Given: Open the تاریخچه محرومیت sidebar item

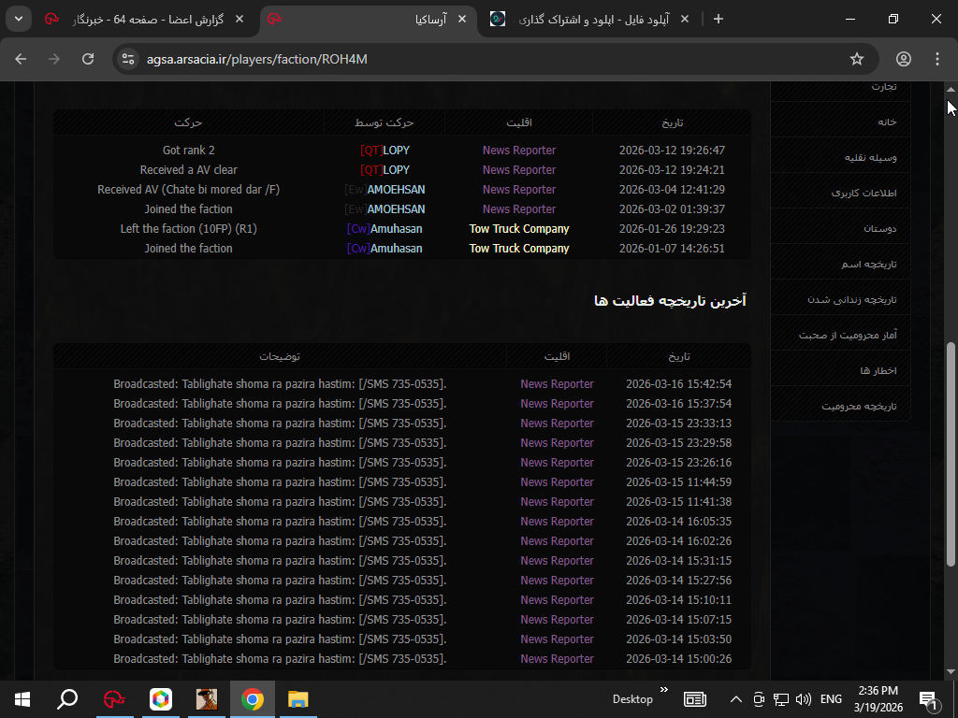Looking at the screenshot, I should (x=841, y=406).
